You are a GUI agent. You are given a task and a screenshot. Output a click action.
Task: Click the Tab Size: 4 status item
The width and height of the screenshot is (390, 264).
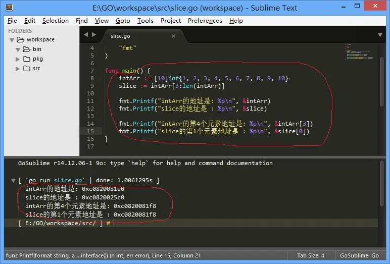click(x=311, y=255)
